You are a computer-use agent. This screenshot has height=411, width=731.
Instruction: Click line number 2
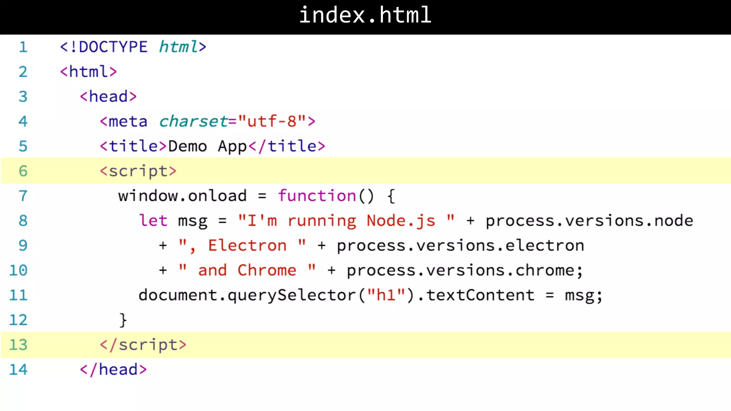coord(23,72)
